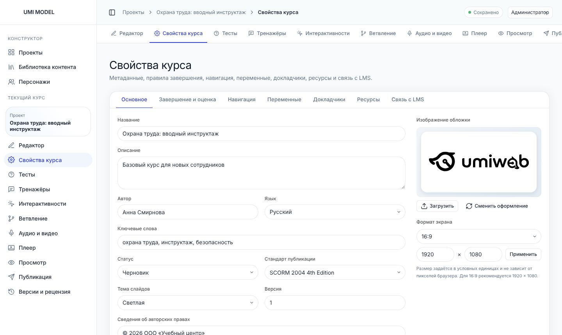562x335 pixels.
Task: Open Версии и рецензия in sidebar
Action: click(48, 292)
